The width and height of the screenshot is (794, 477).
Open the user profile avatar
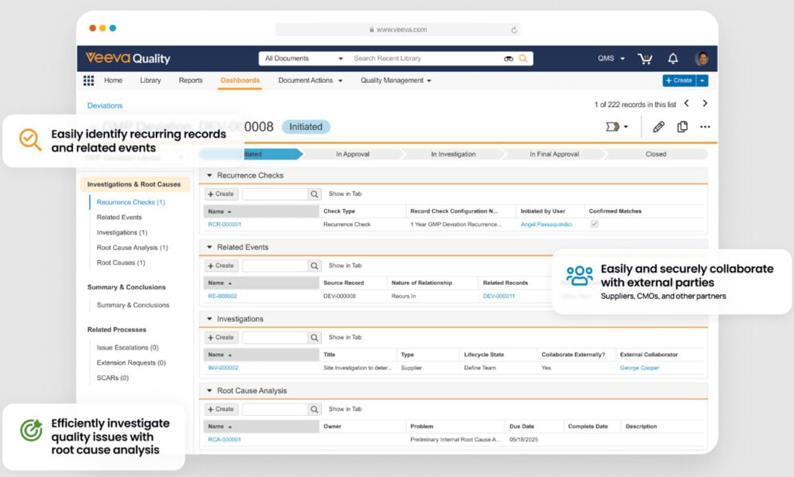click(x=701, y=59)
